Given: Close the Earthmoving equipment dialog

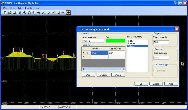Looking at the screenshot, I should (x=177, y=29).
